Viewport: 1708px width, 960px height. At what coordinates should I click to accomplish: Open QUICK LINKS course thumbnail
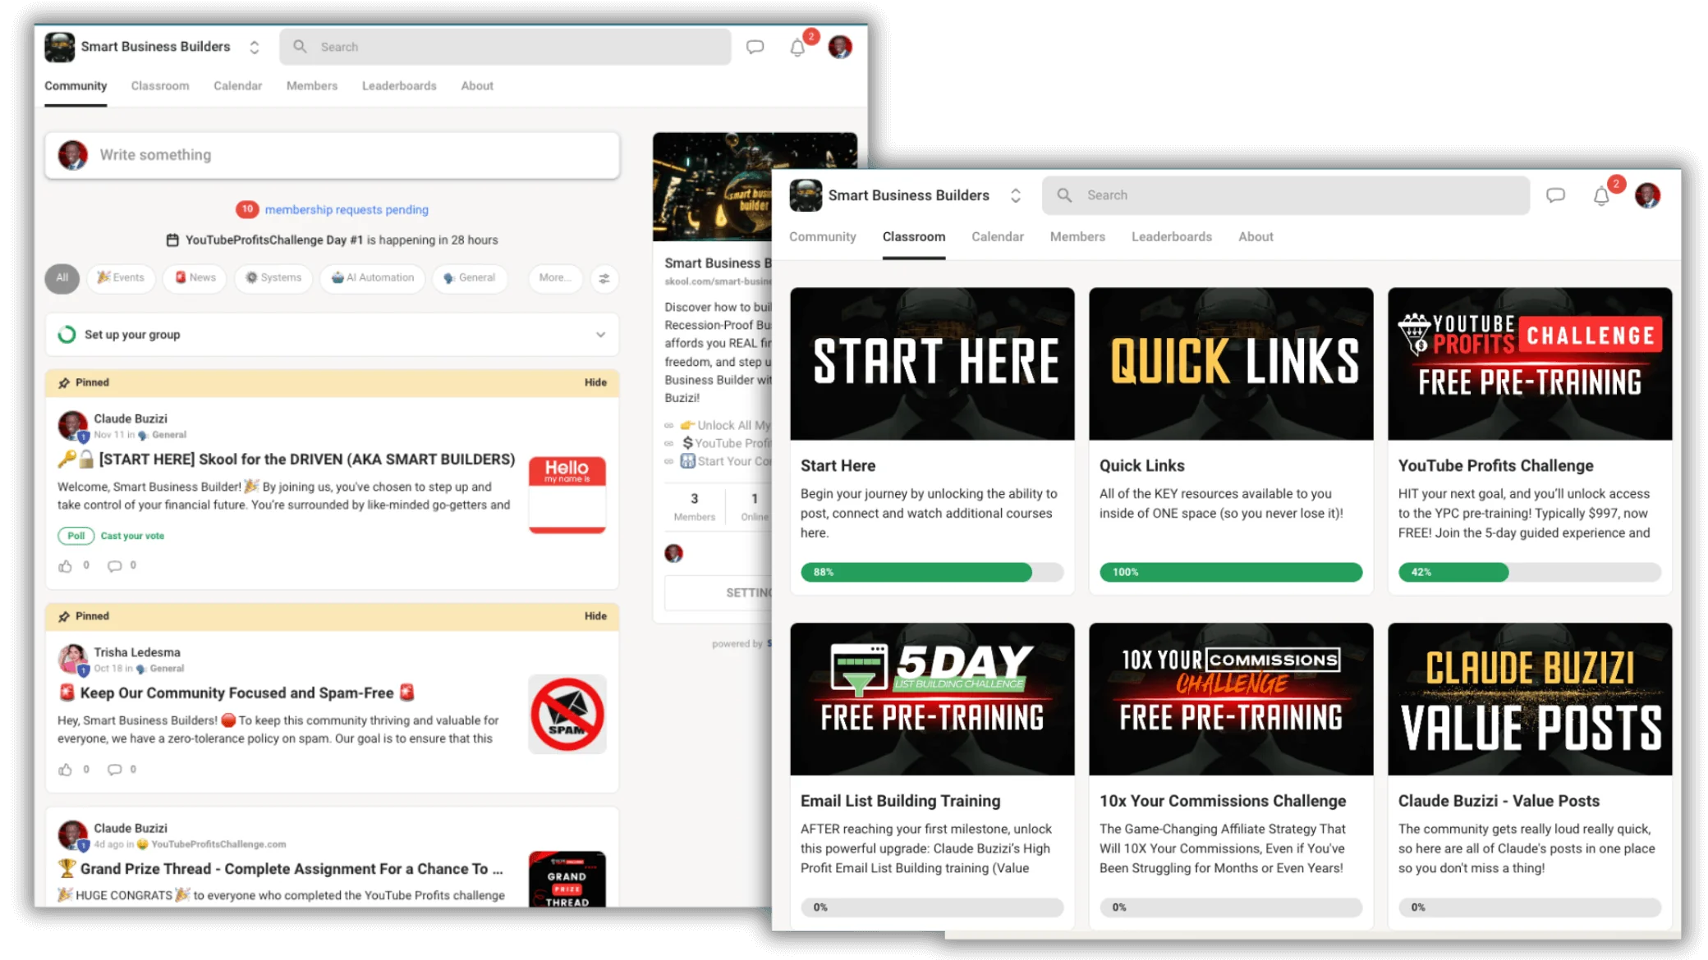[1231, 363]
